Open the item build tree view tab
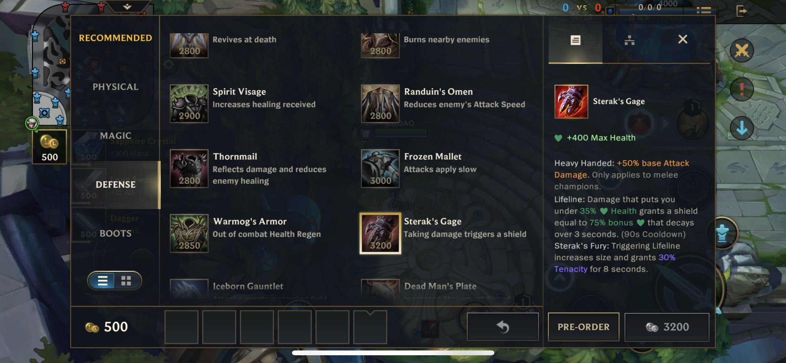 tap(629, 40)
